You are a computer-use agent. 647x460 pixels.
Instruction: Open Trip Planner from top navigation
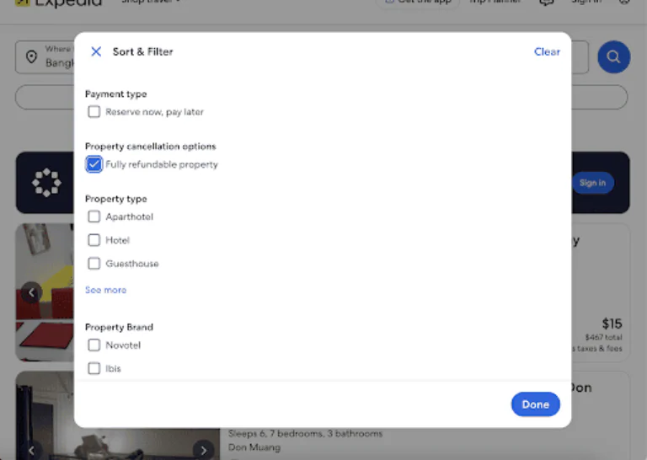point(488,3)
